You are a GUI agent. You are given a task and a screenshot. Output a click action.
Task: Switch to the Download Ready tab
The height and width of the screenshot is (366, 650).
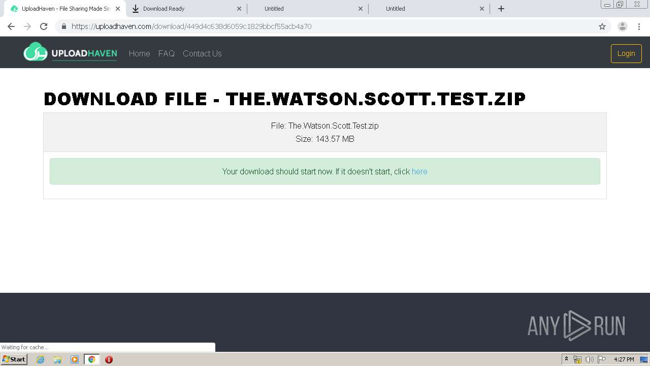[186, 9]
